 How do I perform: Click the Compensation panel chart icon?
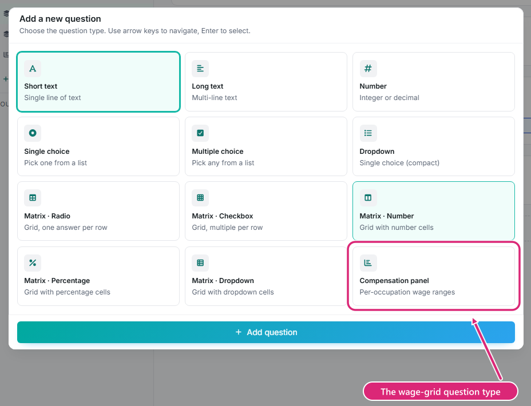(x=368, y=263)
